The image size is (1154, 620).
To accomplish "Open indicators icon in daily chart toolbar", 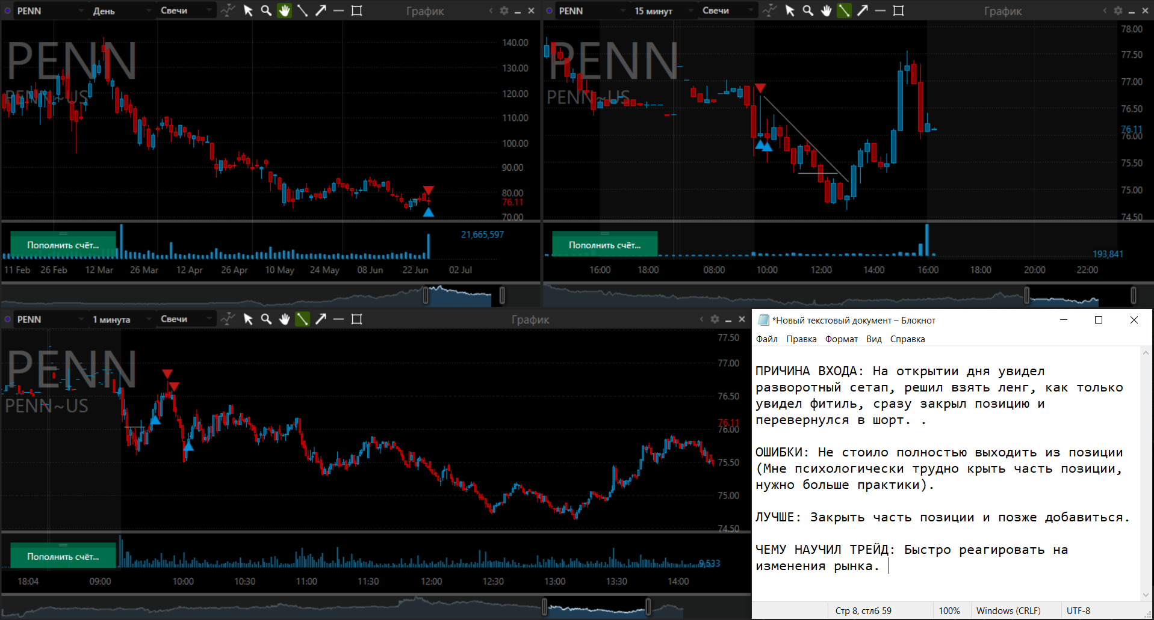I will (x=228, y=11).
